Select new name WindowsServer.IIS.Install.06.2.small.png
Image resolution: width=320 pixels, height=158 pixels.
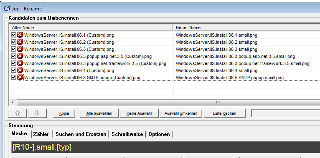point(216,42)
